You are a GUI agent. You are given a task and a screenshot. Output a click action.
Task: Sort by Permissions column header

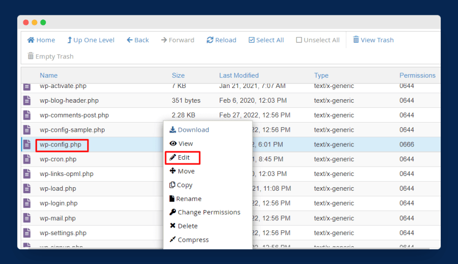pos(417,75)
